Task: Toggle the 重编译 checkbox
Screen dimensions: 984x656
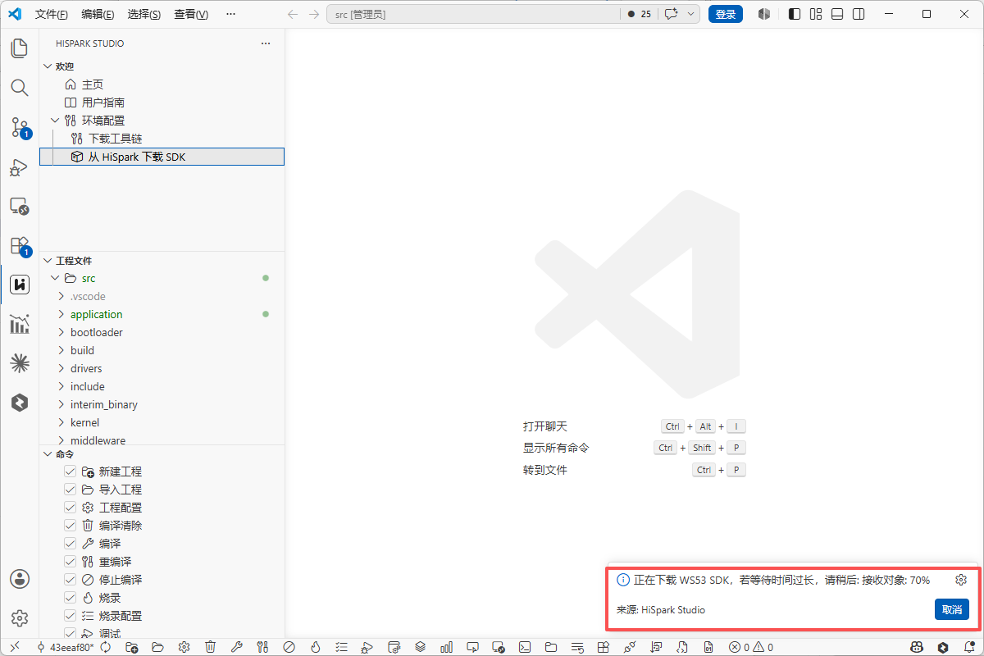Action: click(71, 562)
